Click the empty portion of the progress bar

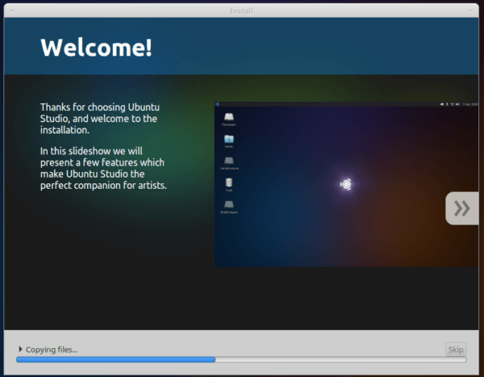tap(340, 359)
